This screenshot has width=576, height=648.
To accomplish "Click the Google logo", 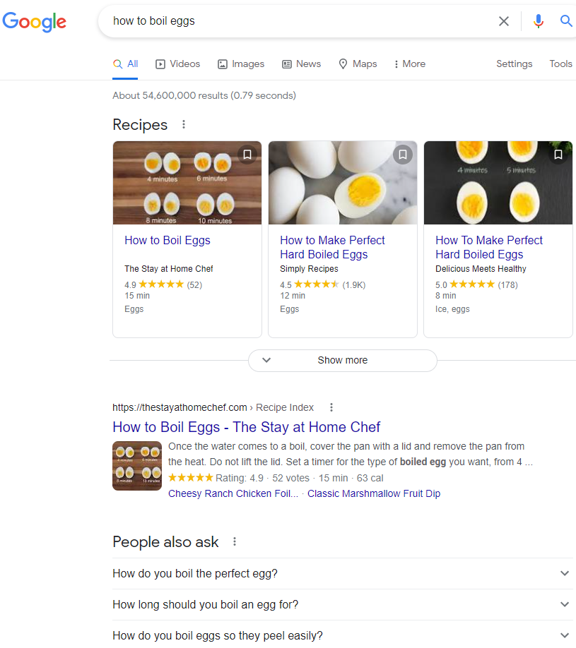I will coord(34,22).
